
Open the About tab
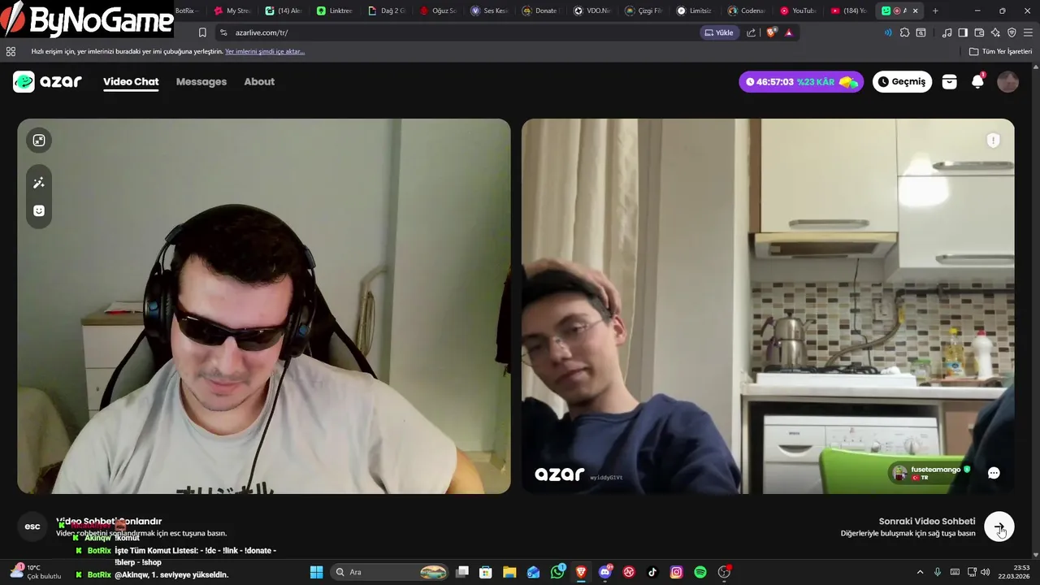(259, 81)
